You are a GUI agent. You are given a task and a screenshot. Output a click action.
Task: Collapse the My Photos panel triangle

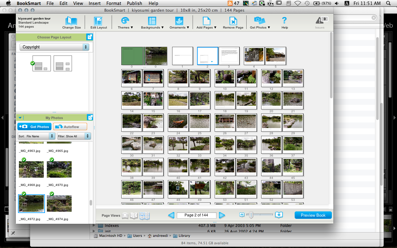[20, 118]
